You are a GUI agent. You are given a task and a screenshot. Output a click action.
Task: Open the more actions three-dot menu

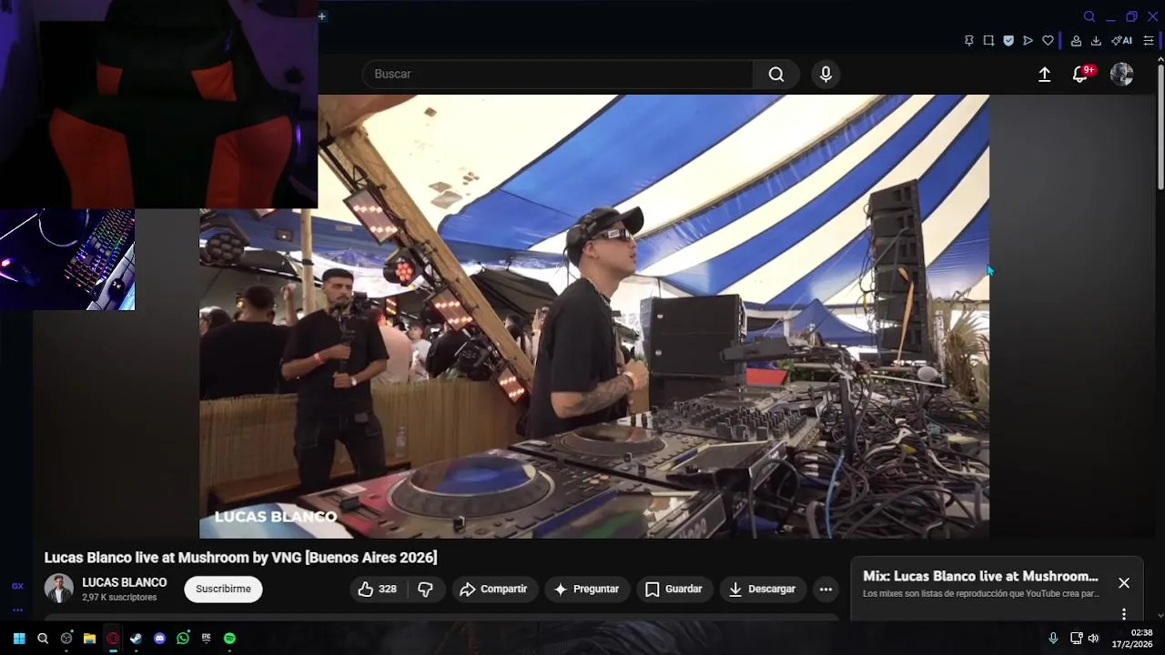pos(826,589)
